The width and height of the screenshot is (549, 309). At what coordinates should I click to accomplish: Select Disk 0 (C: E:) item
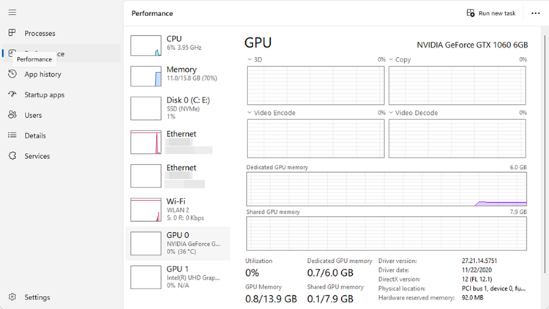(x=178, y=108)
